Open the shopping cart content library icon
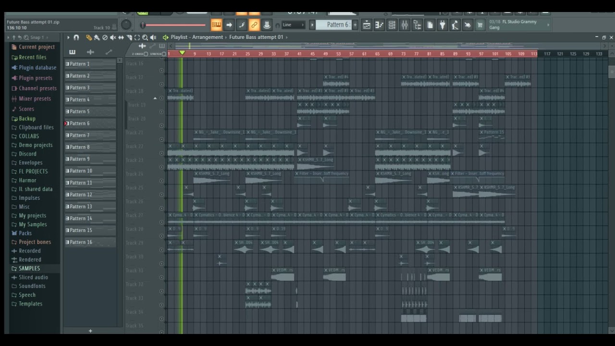 [x=480, y=25]
